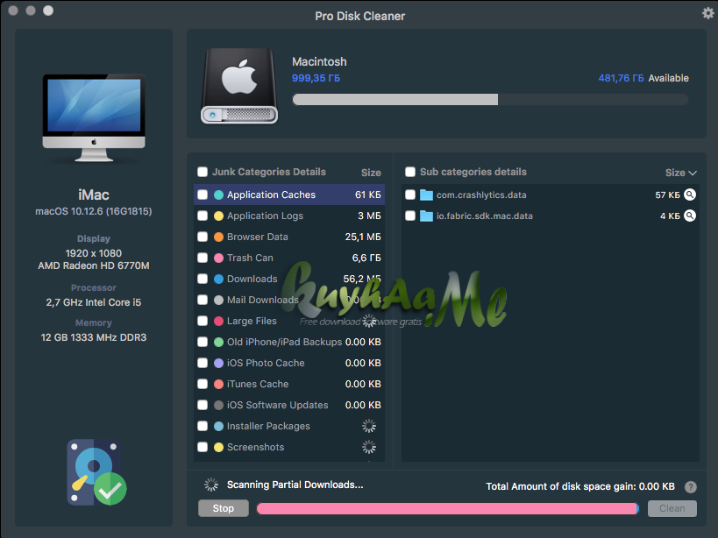Select the io.fabric.sdk.mac.data entry
The width and height of the screenshot is (718, 538).
click(x=551, y=216)
